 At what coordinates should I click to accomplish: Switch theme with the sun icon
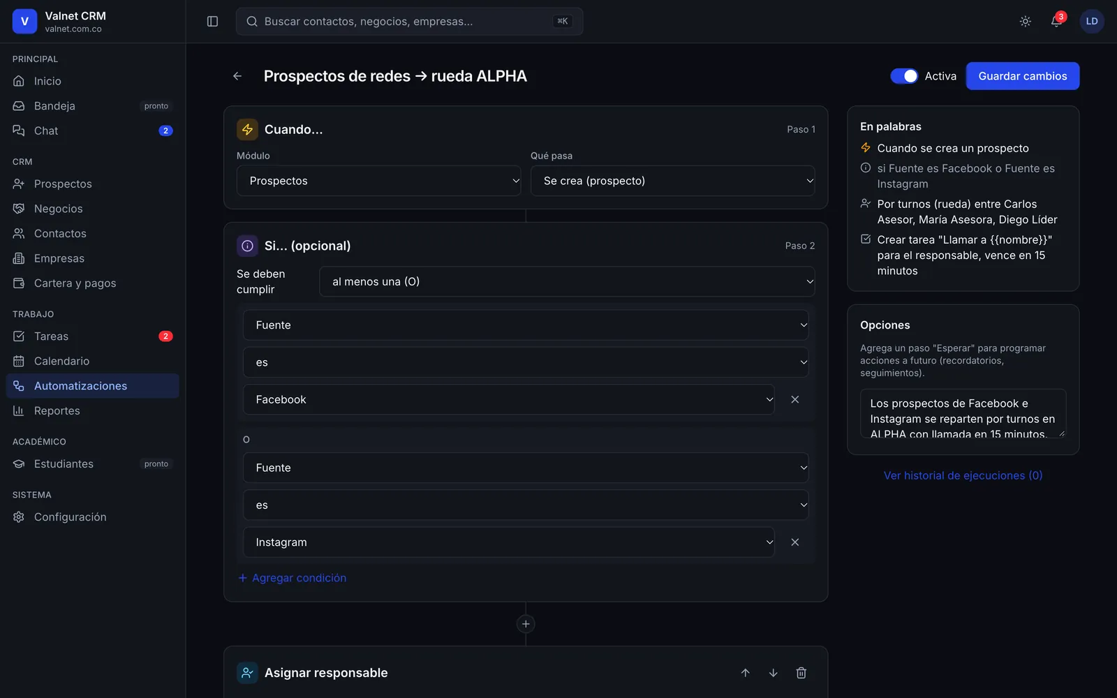click(1026, 22)
